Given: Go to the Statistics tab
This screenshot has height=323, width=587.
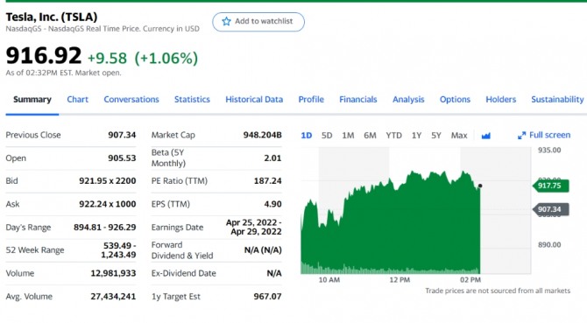Looking at the screenshot, I should click(x=192, y=100).
